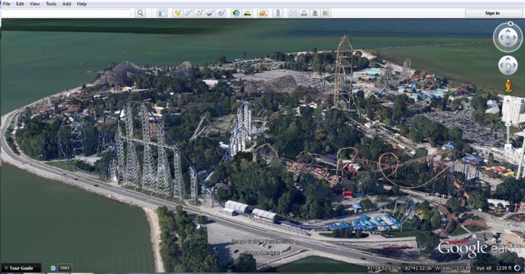This screenshot has height=274, width=525.
Task: Select the Add Polygon tool
Action: point(188,13)
